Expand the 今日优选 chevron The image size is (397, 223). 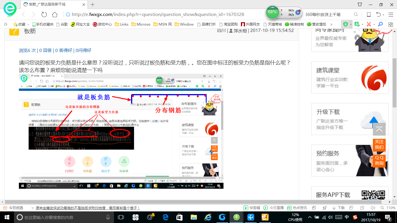click(x=33, y=208)
